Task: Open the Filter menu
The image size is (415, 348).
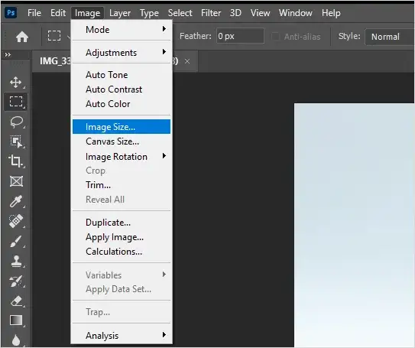Action: click(x=211, y=13)
